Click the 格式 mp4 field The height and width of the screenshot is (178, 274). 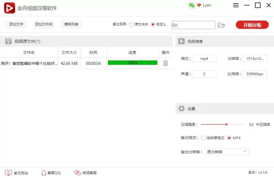click(x=204, y=58)
